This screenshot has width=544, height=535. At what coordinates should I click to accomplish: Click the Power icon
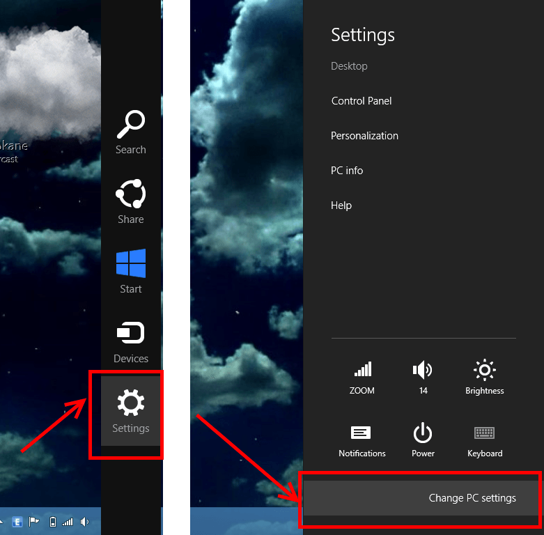[x=423, y=439]
